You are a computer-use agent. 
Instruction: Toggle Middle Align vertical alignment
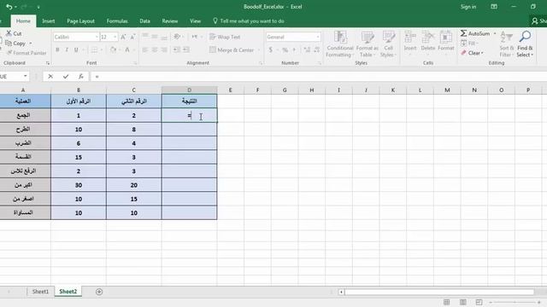154,37
